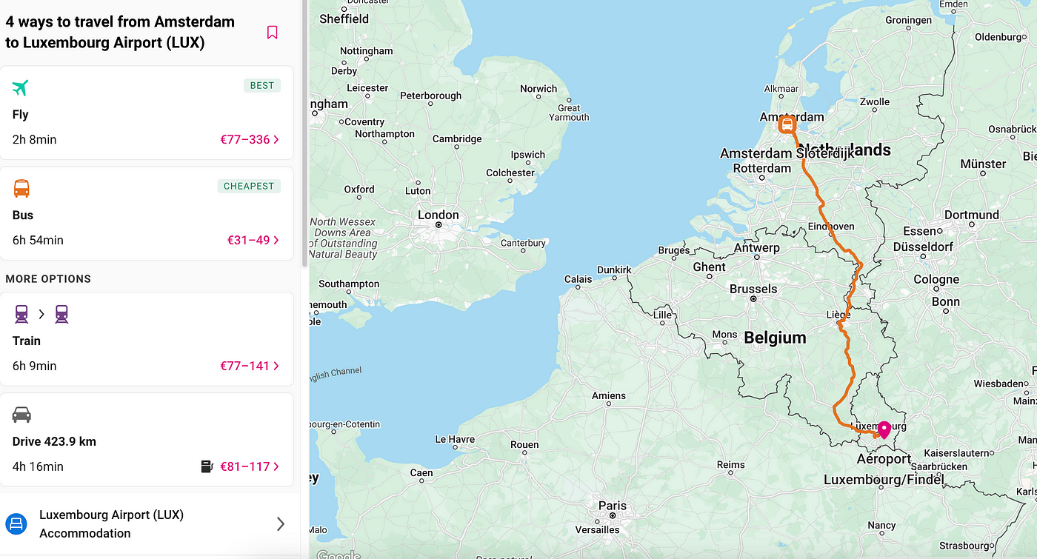
Task: Click the second purple train icon
Action: [61, 314]
